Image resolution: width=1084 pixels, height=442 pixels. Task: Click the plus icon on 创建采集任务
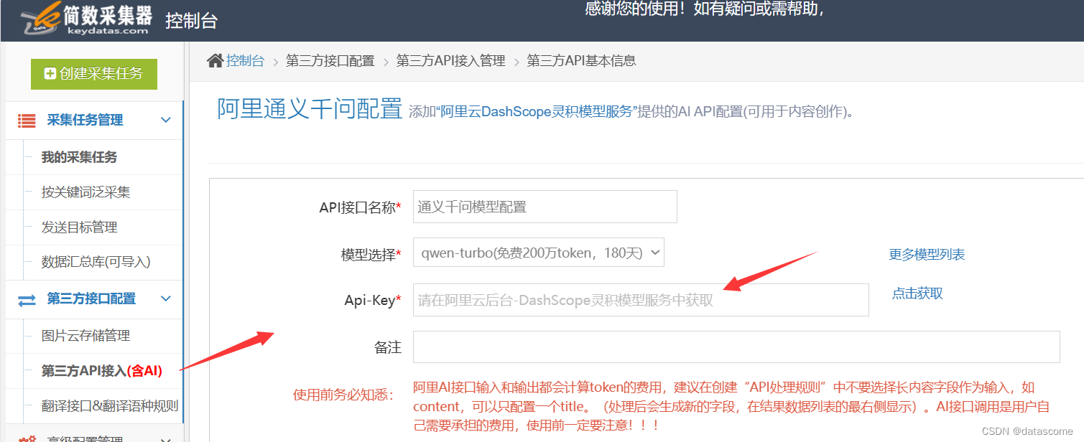(x=50, y=74)
